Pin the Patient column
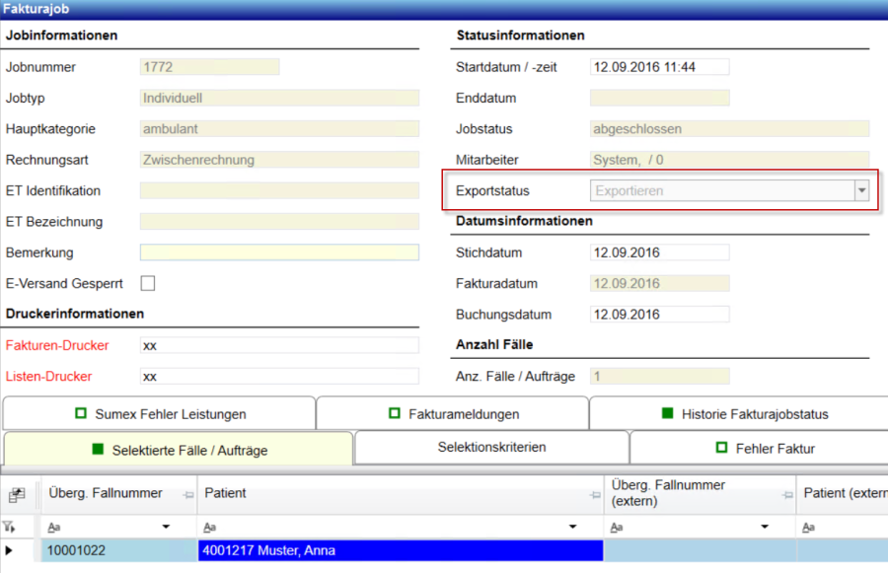 click(594, 494)
